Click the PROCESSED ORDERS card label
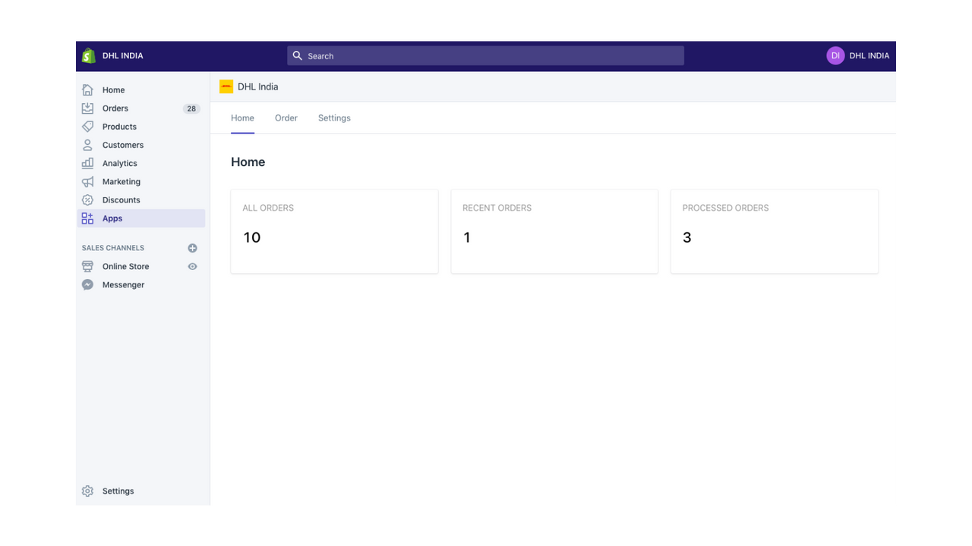 click(725, 208)
